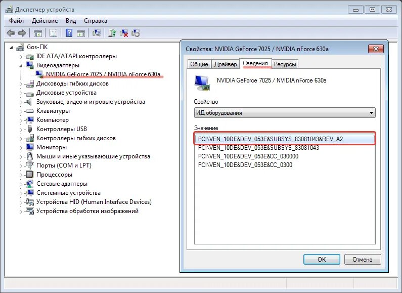
Task: Click the Отмена button
Action: (x=363, y=260)
